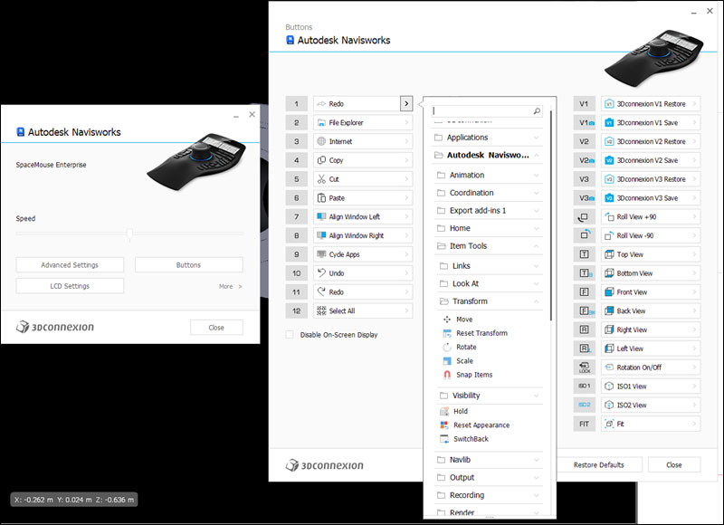Click the Speed slider handle
Viewport: 724px width, 525px height.
(x=129, y=234)
